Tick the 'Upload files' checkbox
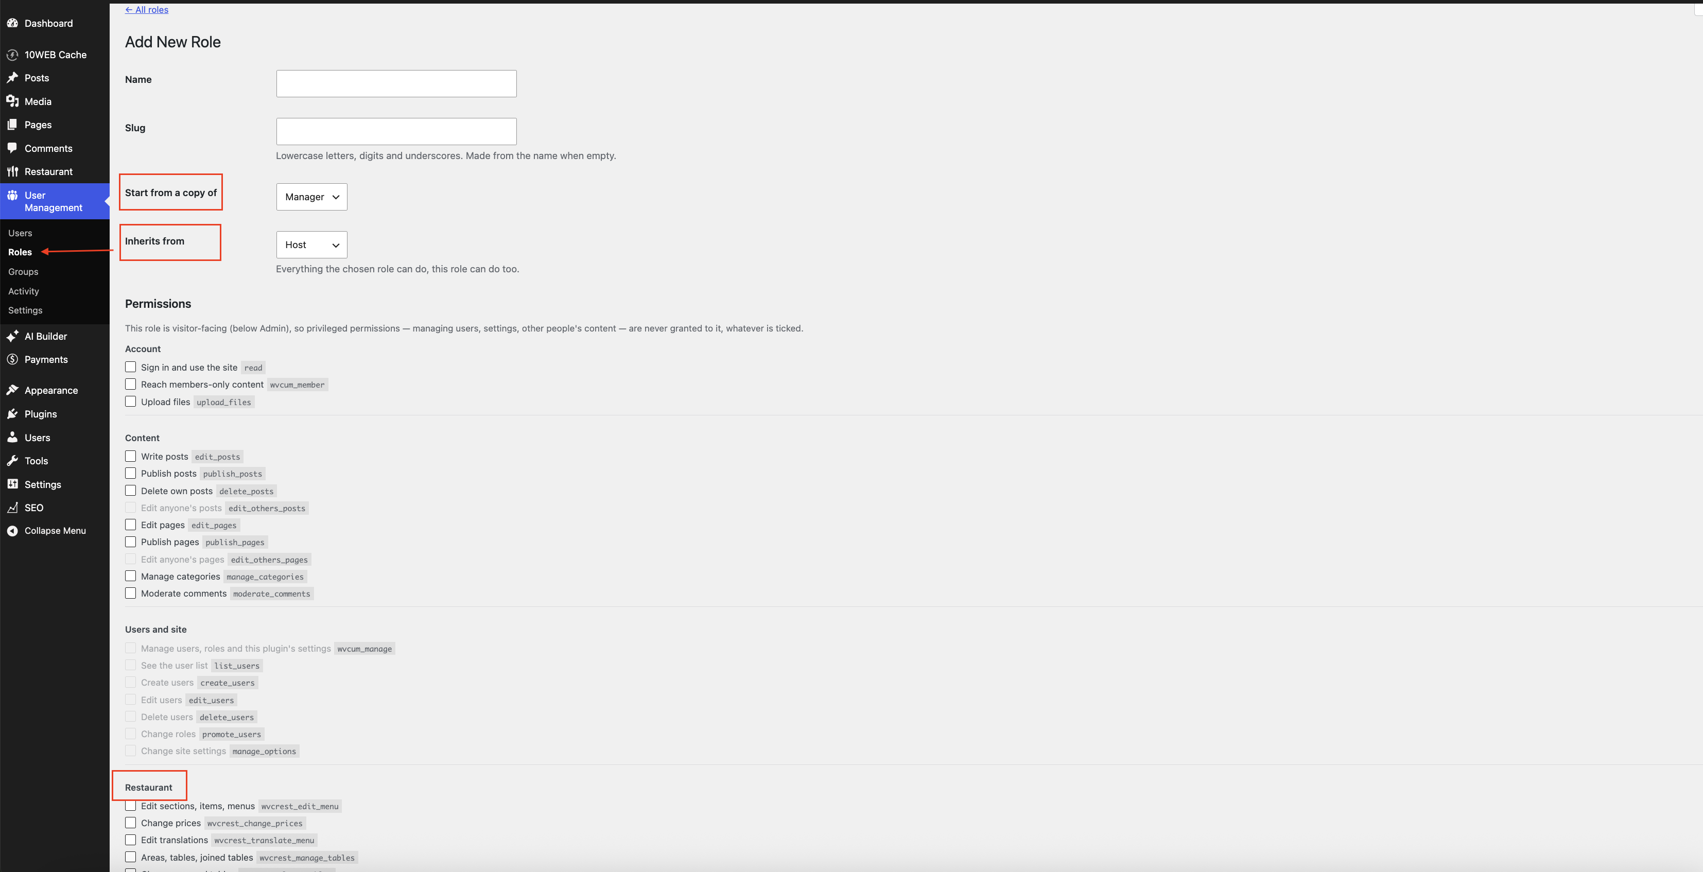Image resolution: width=1703 pixels, height=872 pixels. tap(130, 402)
